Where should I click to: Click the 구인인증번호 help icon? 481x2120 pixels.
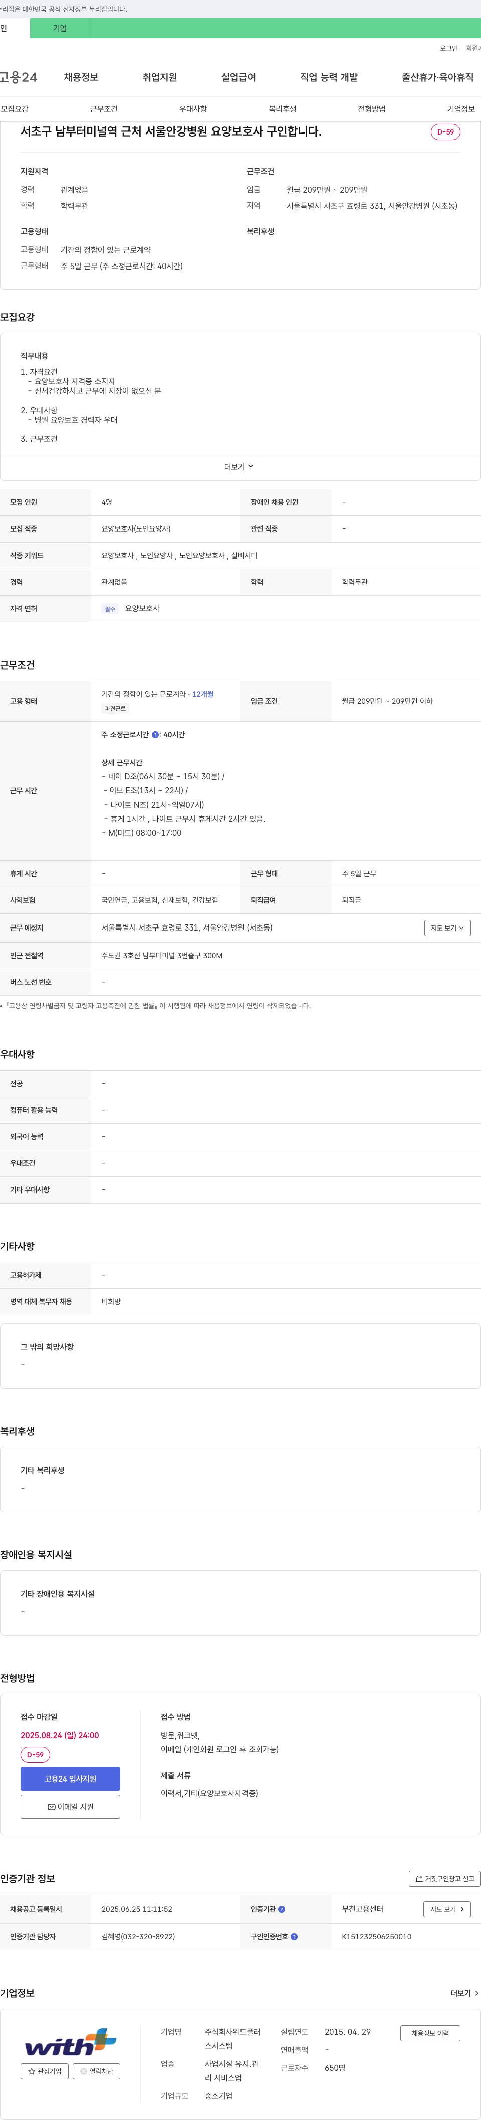(x=294, y=1936)
